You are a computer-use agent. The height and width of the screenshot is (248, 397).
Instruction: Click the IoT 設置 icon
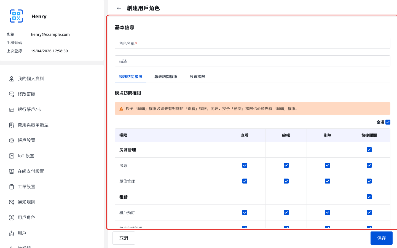(x=12, y=156)
